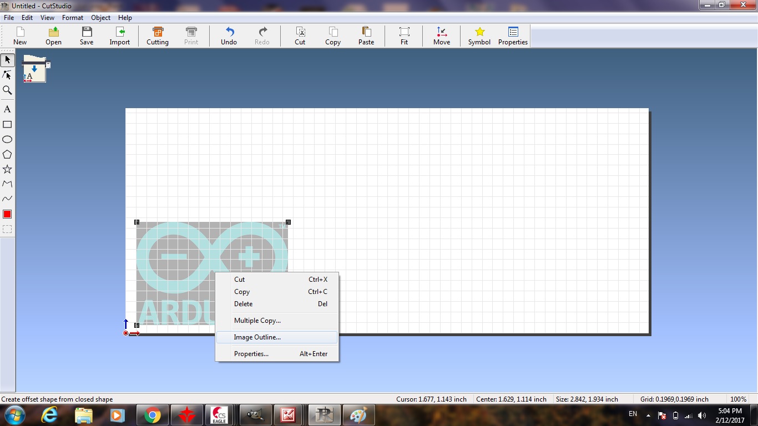Click the Grid size status entry
758x426 pixels.
[x=674, y=399]
